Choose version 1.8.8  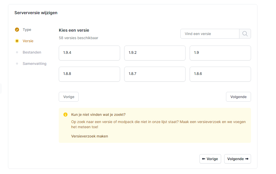[89, 74]
